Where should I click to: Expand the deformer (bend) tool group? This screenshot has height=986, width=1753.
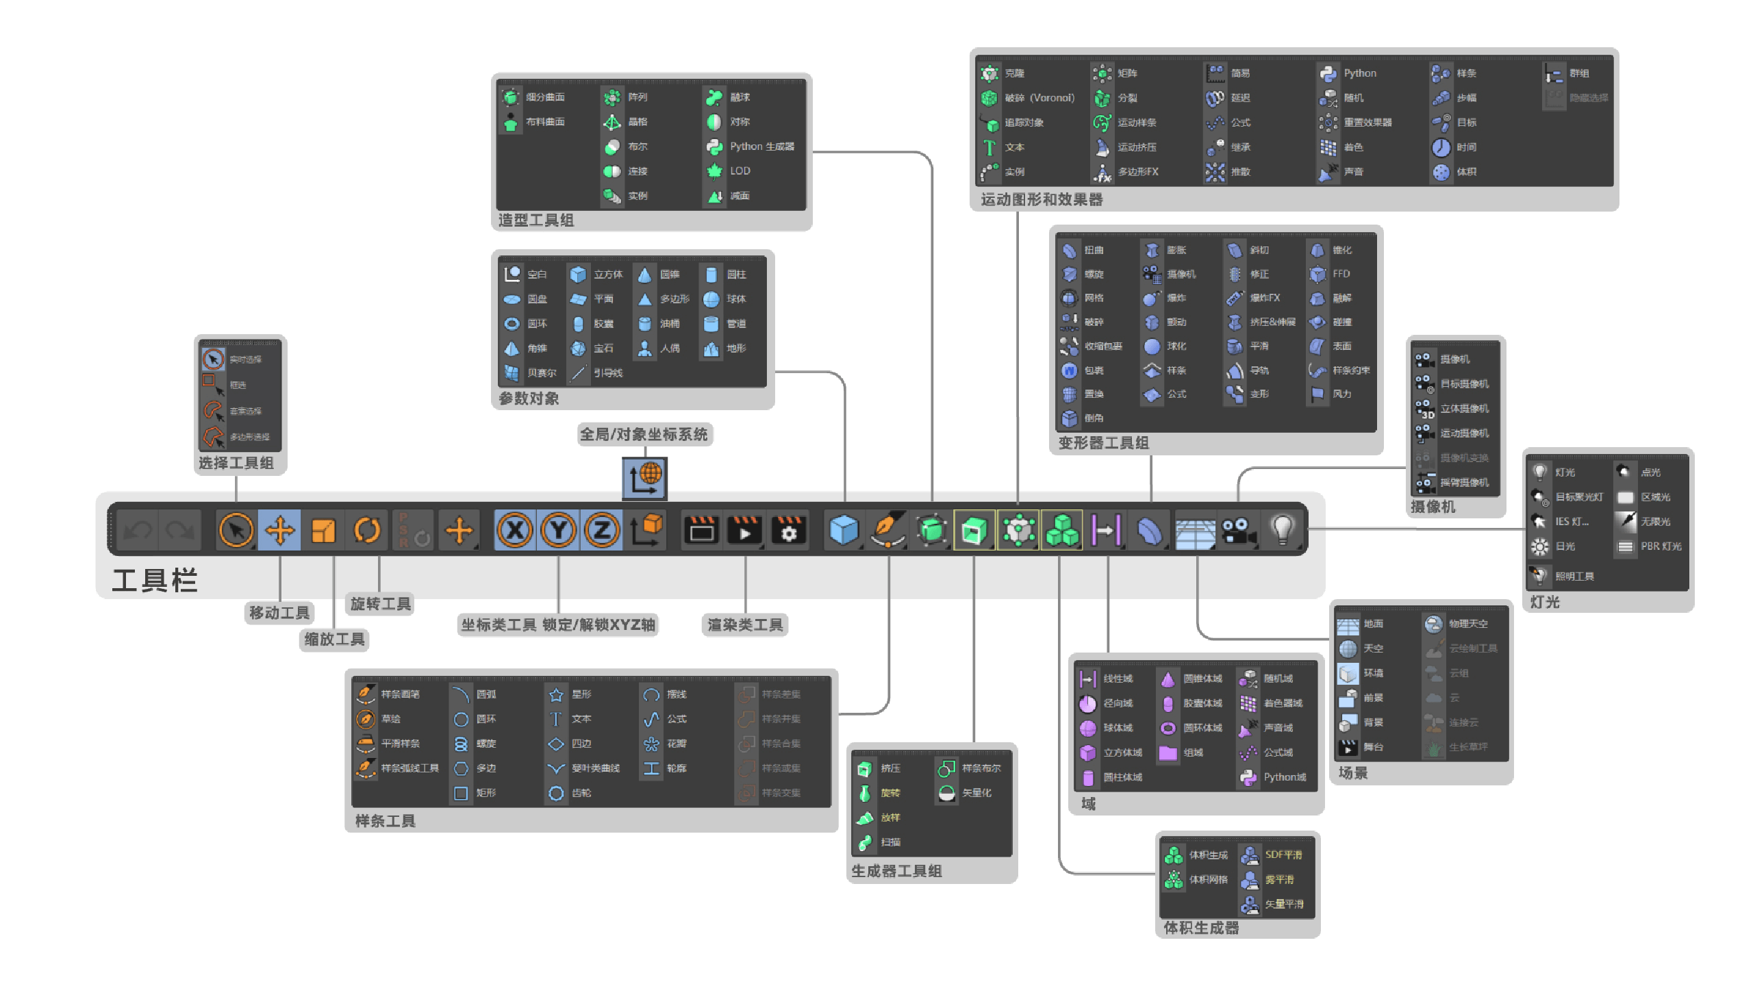1150,530
